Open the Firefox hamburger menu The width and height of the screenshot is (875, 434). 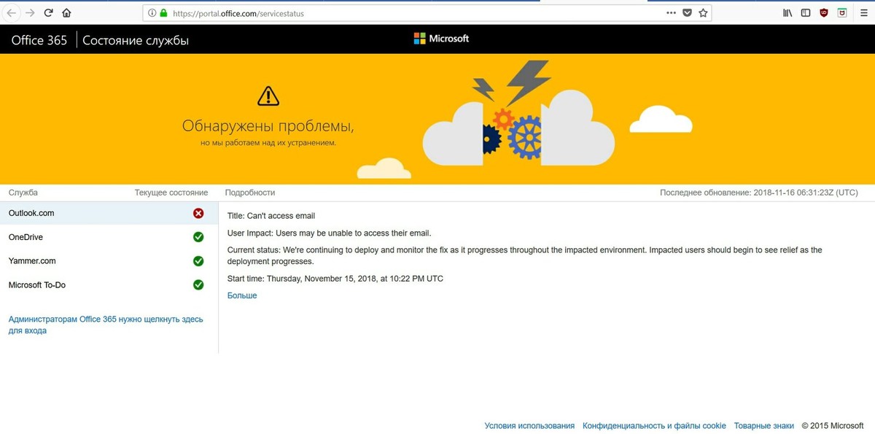coord(863,12)
